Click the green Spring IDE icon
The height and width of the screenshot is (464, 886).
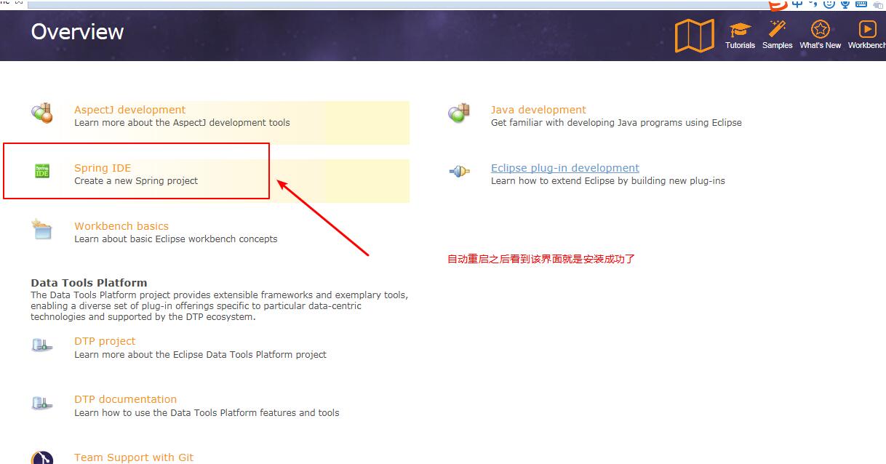point(42,172)
